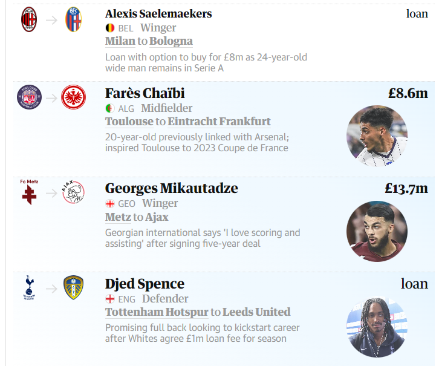Click the Tottenham Hotspur cockerel crest
The image size is (439, 366).
point(29,287)
